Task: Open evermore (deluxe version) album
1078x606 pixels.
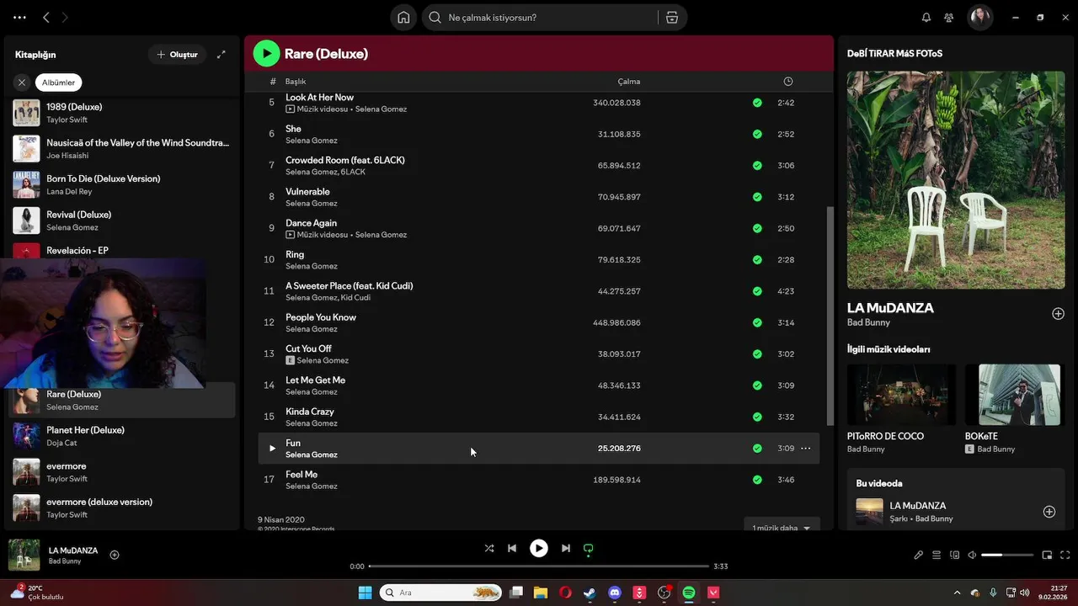Action: [122, 508]
